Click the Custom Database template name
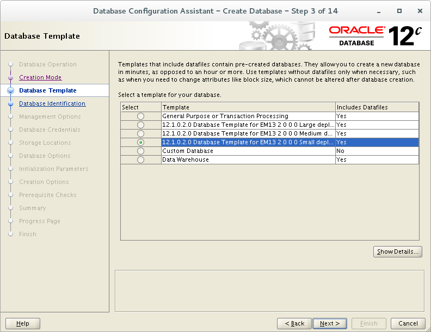 (x=188, y=151)
